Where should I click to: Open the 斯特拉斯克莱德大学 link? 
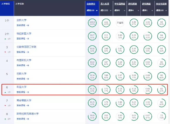tap(28, 114)
